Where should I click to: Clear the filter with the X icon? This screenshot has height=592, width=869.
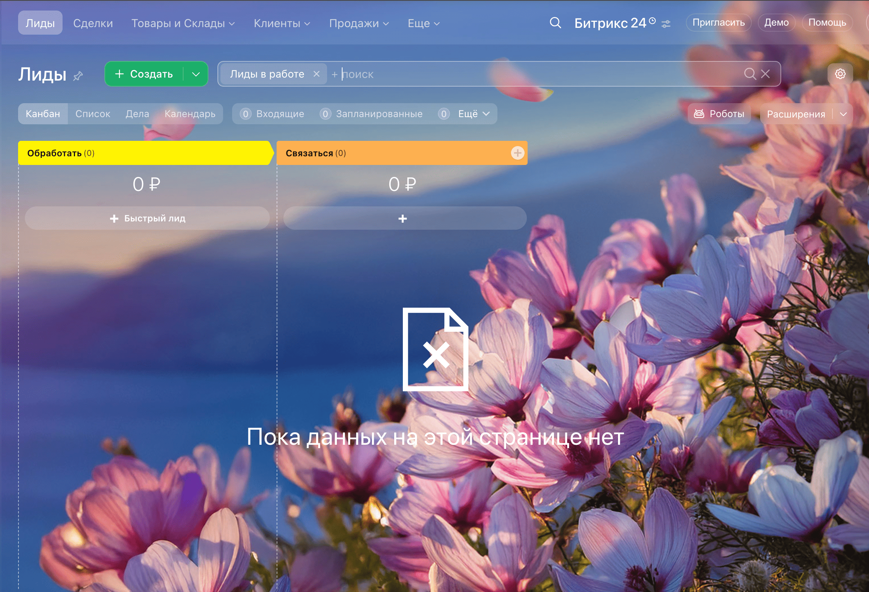(x=765, y=74)
